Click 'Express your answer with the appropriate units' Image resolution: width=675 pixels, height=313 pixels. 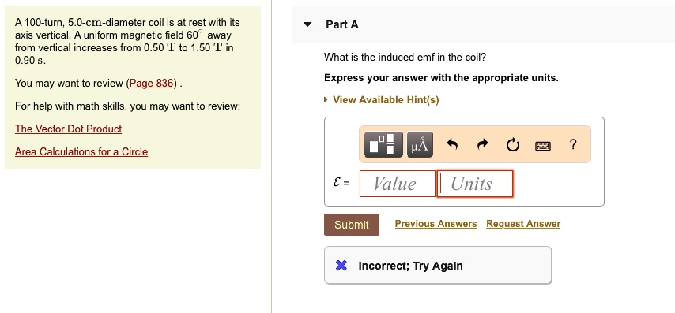(x=441, y=78)
